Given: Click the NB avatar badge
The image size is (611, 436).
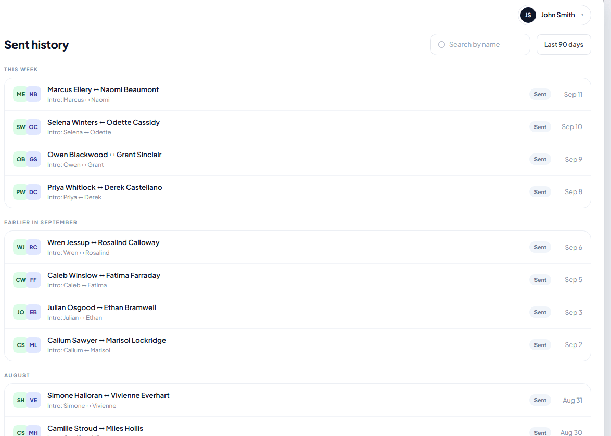Looking at the screenshot, I should pyautogui.click(x=33, y=94).
